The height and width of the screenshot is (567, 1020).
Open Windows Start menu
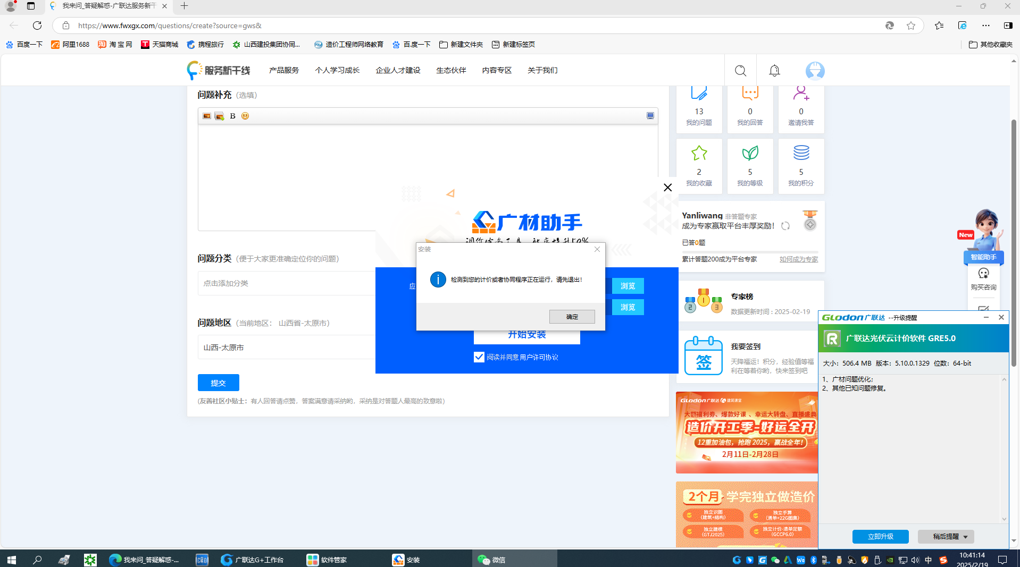click(12, 560)
